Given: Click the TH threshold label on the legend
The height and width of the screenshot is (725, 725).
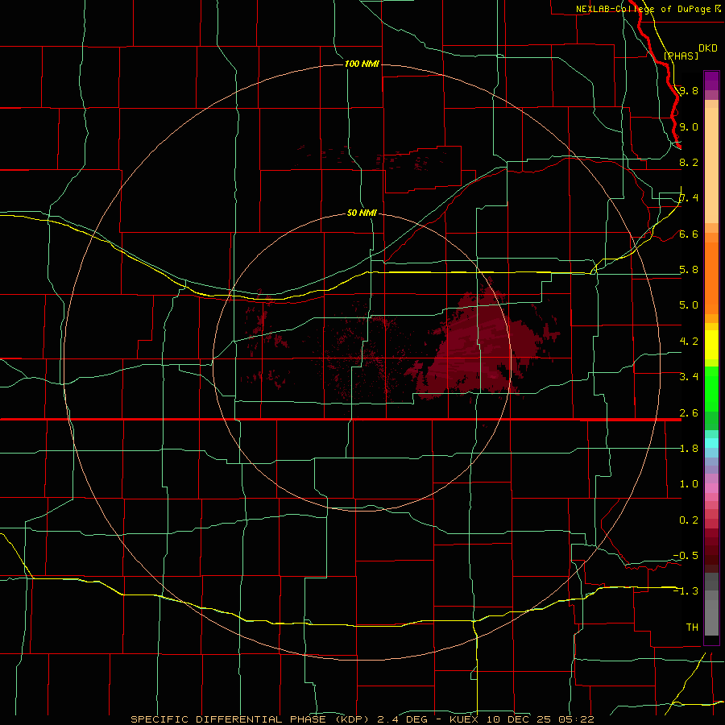Looking at the screenshot, I should [x=692, y=628].
